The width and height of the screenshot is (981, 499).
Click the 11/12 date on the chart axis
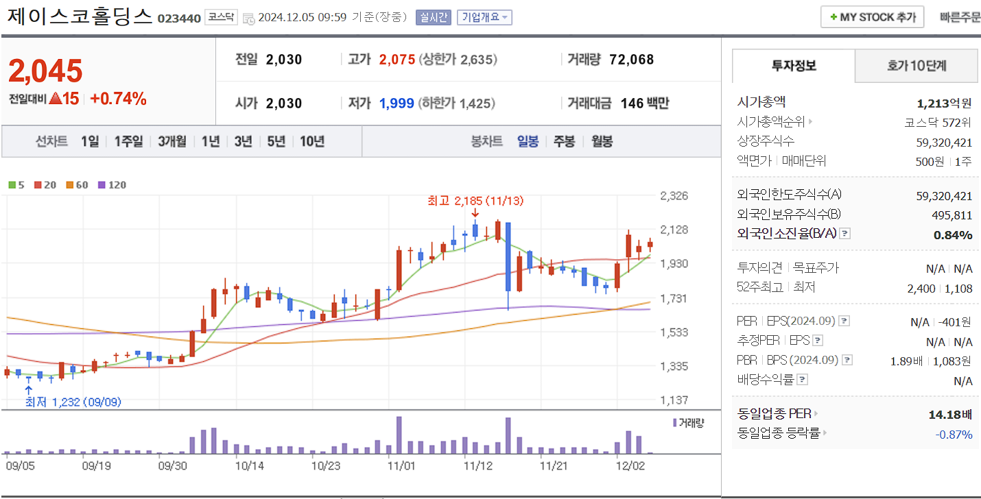click(477, 465)
